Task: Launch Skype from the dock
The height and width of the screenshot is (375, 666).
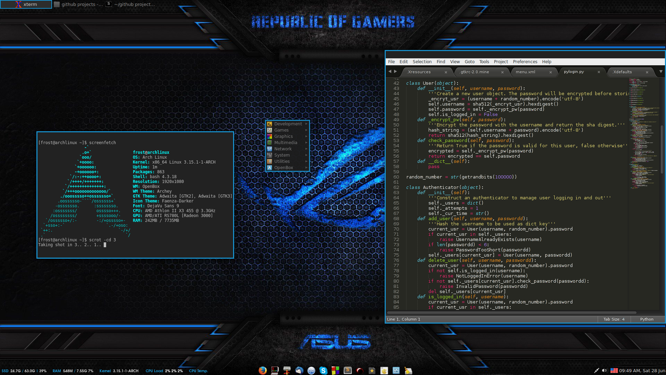Action: pos(323,370)
